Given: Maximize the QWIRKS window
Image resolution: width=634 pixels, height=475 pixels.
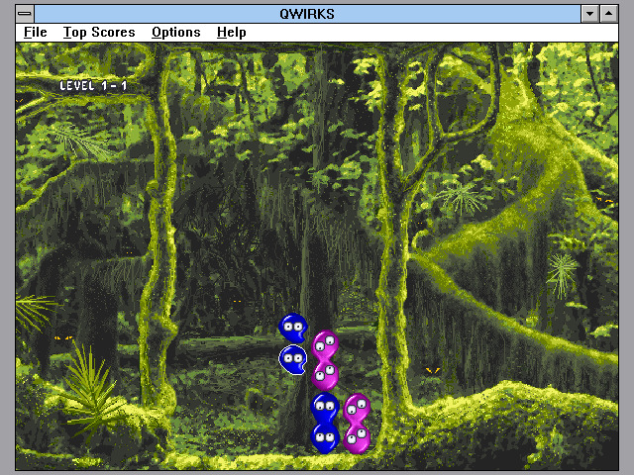Looking at the screenshot, I should (608, 14).
